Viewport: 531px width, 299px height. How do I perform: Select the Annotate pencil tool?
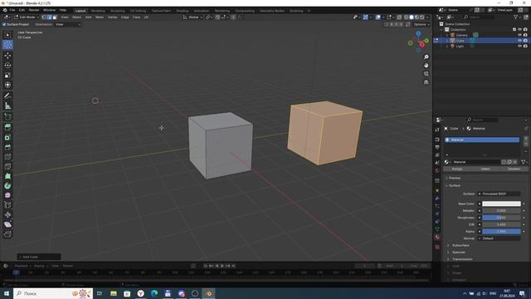pos(7,96)
